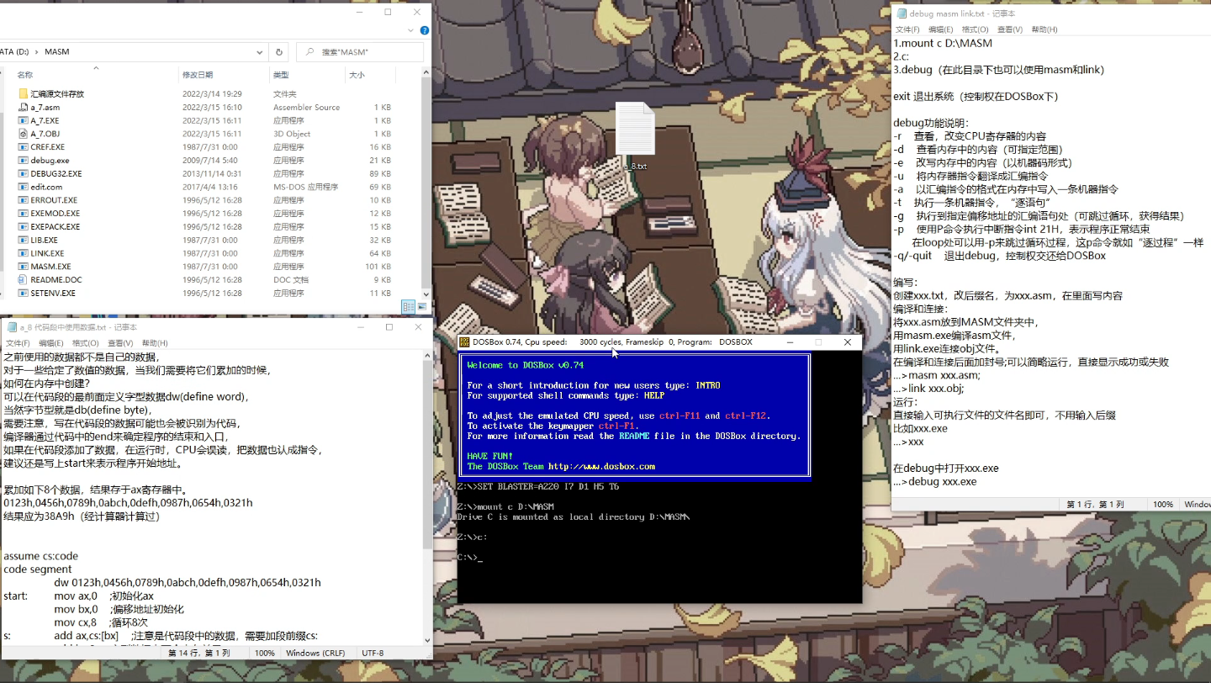This screenshot has width=1211, height=683.
Task: Click the a_8 Notepad title bar icon
Action: tap(12, 327)
